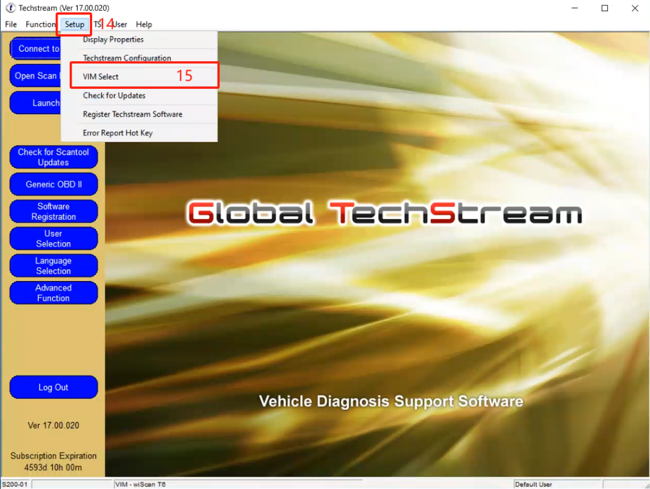Click the Connect to Vehicle button

coord(36,49)
